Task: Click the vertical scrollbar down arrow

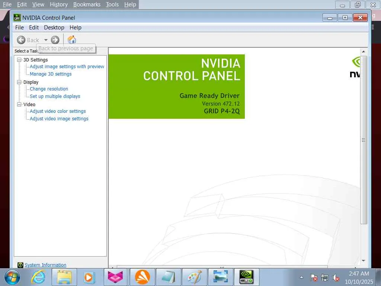Action: 364,260
